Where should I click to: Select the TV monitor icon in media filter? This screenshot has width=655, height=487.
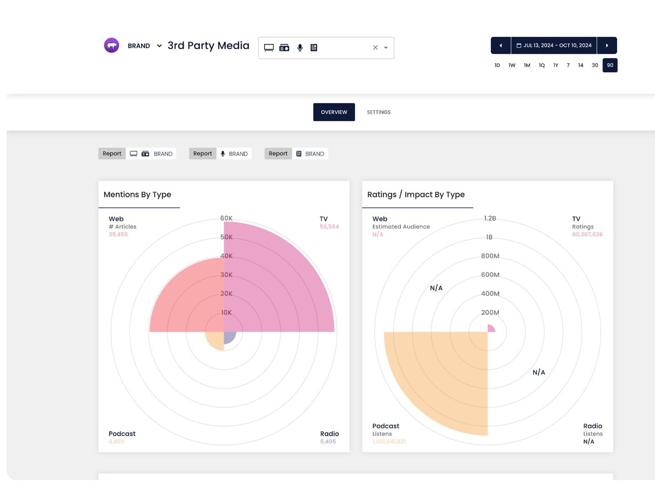pos(269,48)
